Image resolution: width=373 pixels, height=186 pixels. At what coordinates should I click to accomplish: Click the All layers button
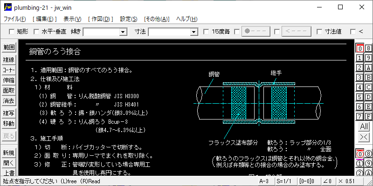[x=364, y=126]
